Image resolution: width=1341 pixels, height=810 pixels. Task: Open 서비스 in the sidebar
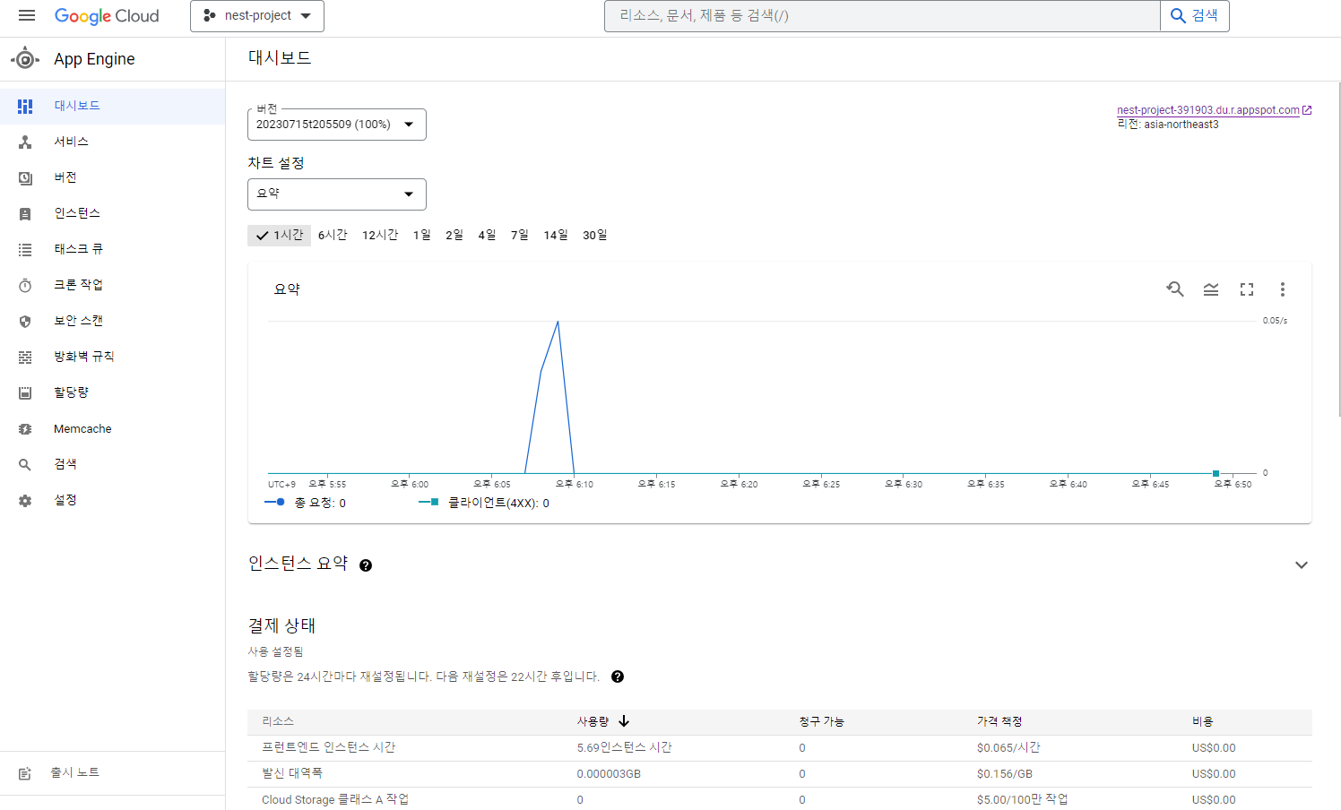112,142
